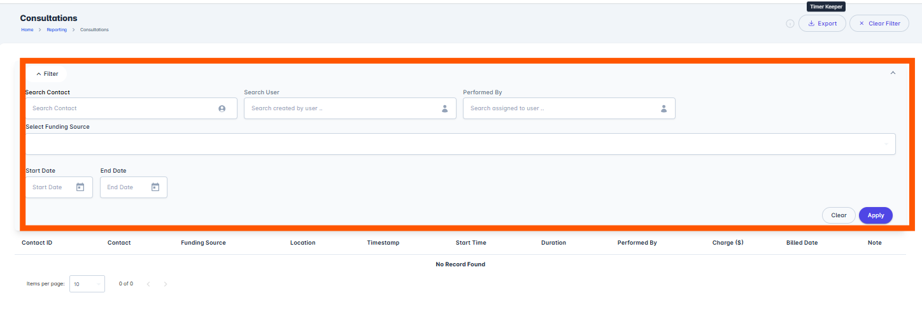Focus the Search assigned to user field
922x323 pixels.
click(x=569, y=108)
